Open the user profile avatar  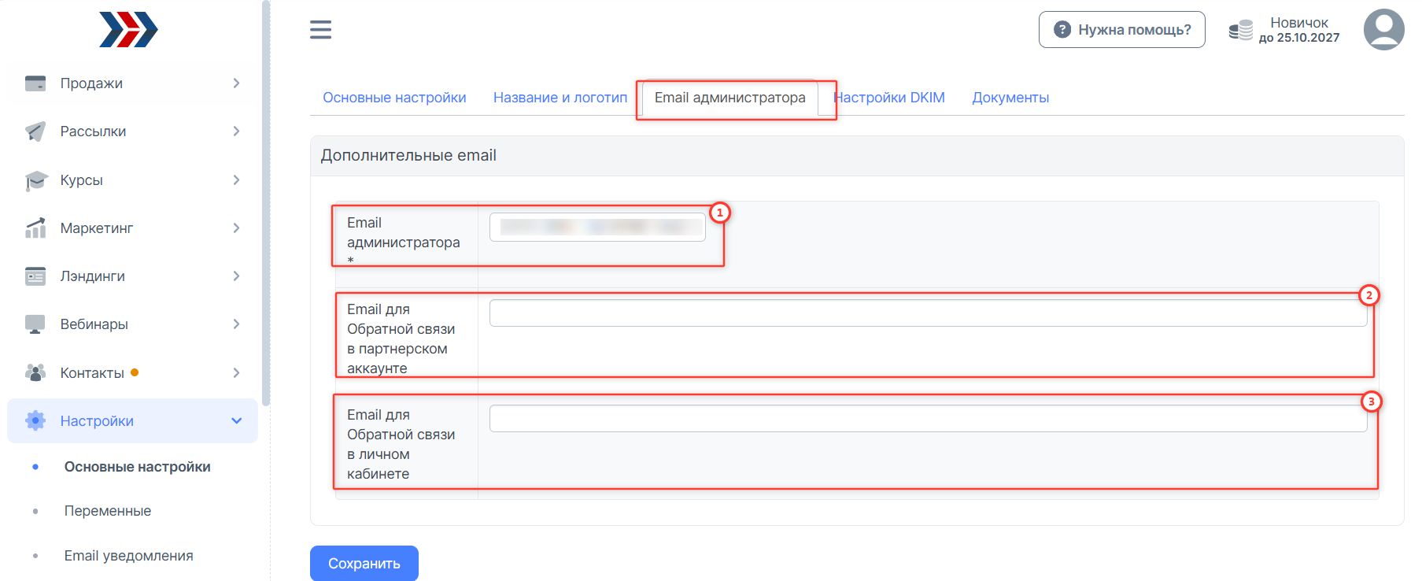pos(1383,30)
